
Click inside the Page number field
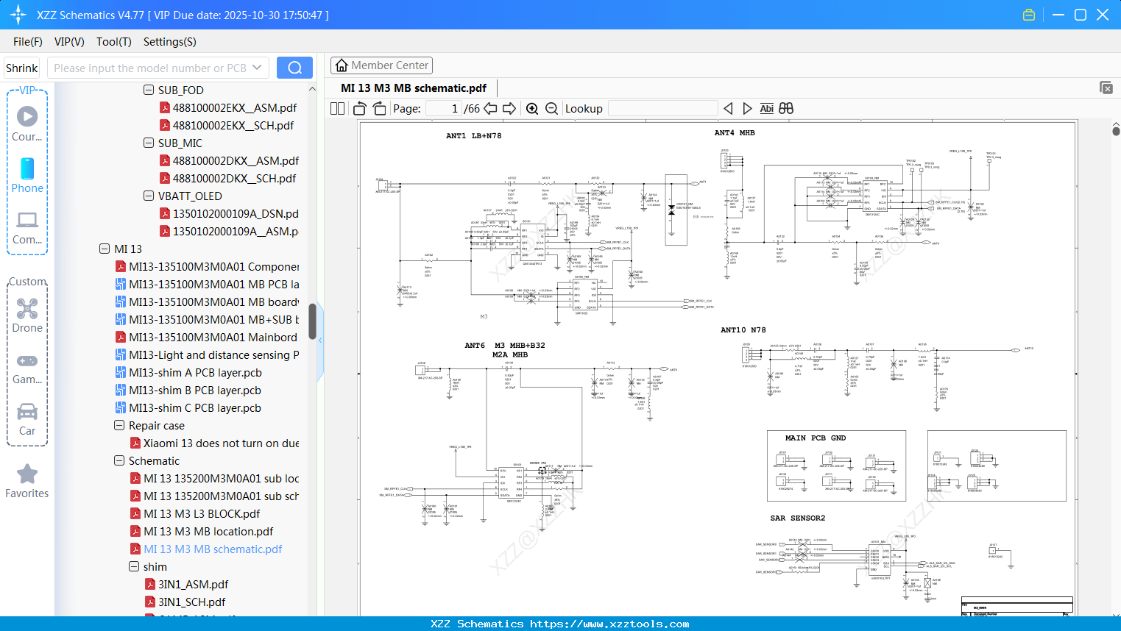pyautogui.click(x=442, y=108)
